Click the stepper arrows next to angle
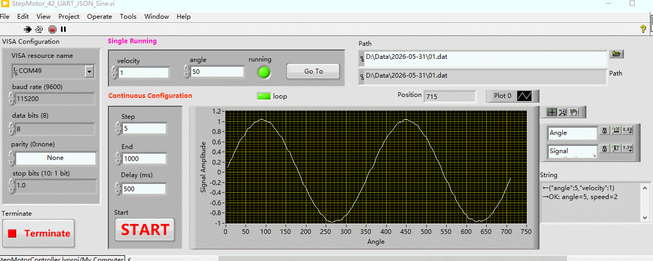The image size is (653, 261). coord(187,71)
